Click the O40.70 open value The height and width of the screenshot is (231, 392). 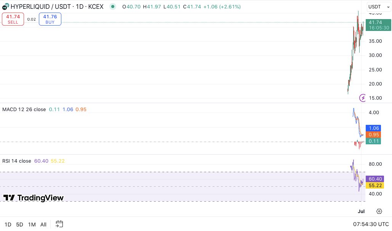(x=131, y=7)
